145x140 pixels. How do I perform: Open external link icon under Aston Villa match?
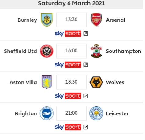point(86,96)
